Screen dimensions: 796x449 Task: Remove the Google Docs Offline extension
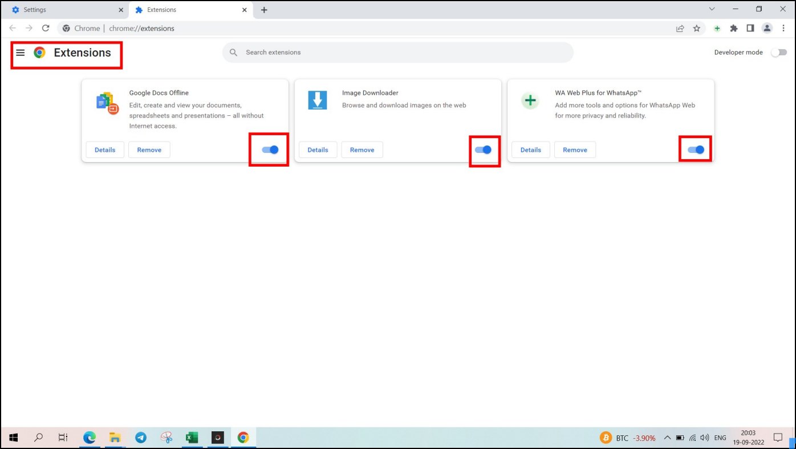pos(149,150)
